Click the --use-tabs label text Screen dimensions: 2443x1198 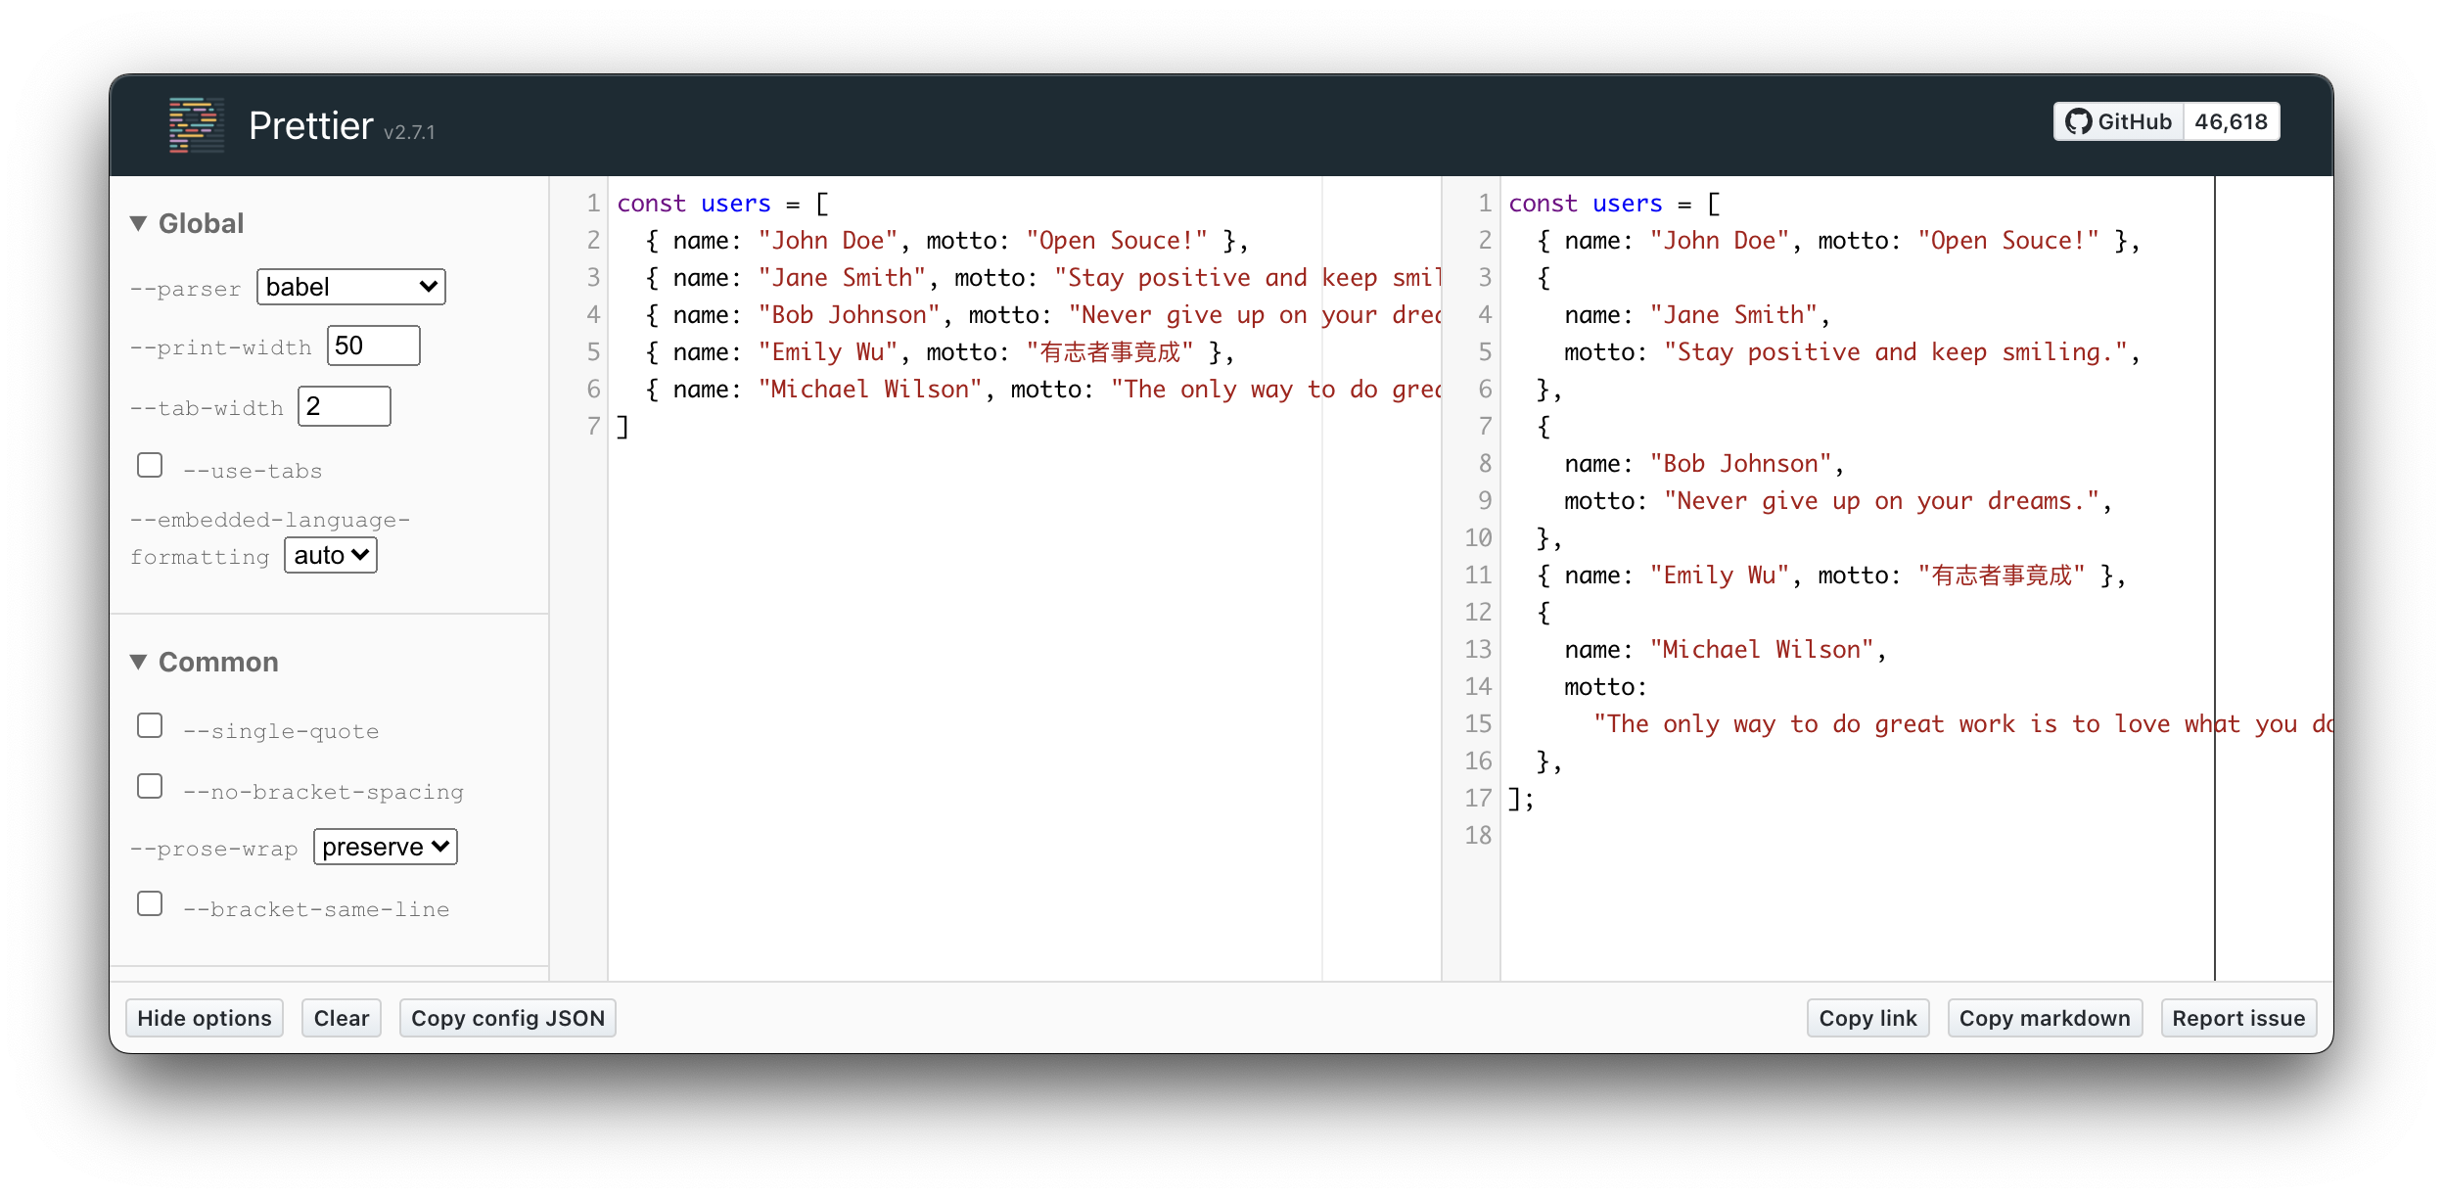tap(253, 471)
